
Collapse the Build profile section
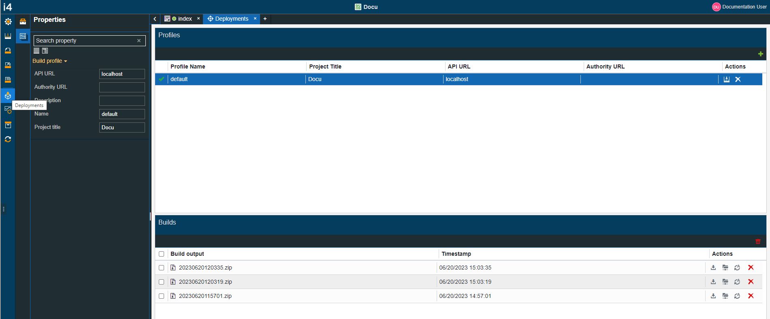[x=49, y=61]
